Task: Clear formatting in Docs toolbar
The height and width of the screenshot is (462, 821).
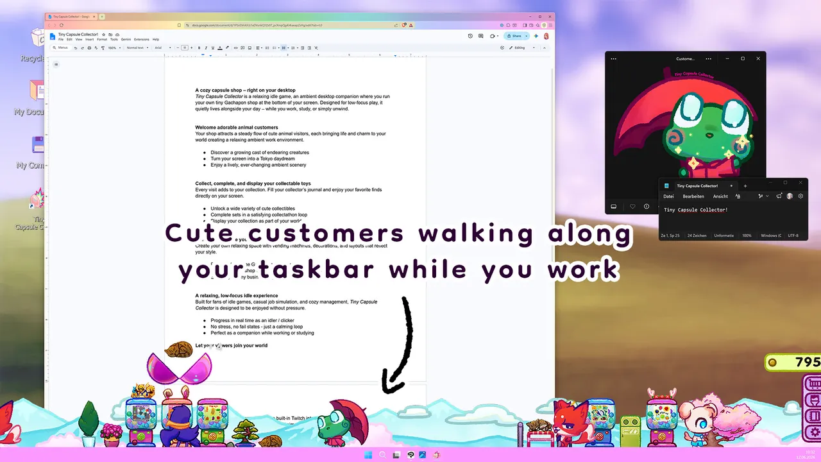Action: point(316,47)
